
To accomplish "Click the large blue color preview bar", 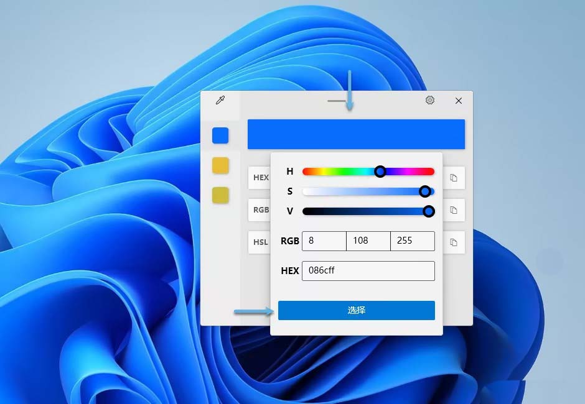I will tap(356, 134).
